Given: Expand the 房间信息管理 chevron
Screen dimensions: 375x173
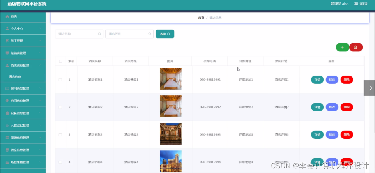Looking at the screenshot, I should [40, 101].
